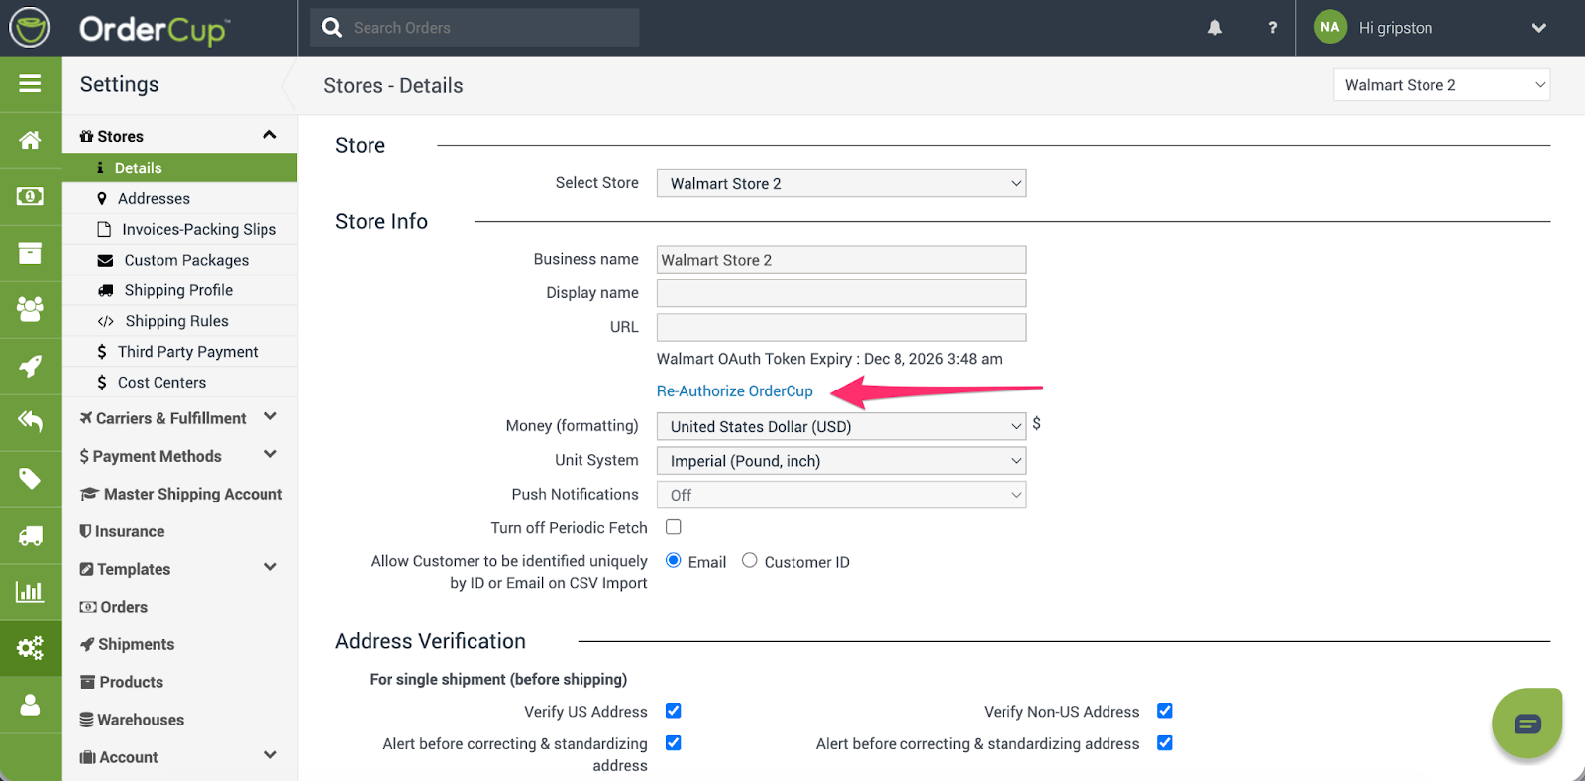Click the dollar icon beside Third Party Payment

coord(102,352)
